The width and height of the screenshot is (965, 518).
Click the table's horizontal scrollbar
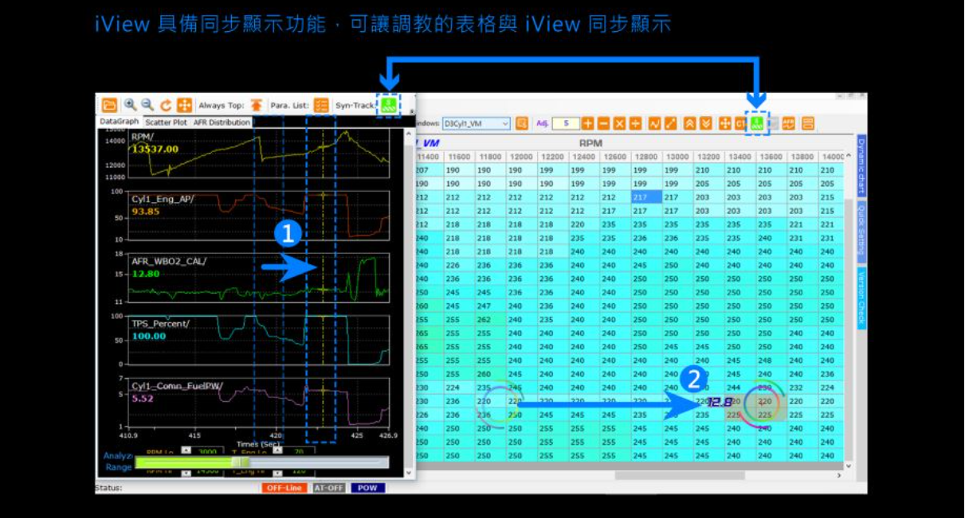point(680,475)
